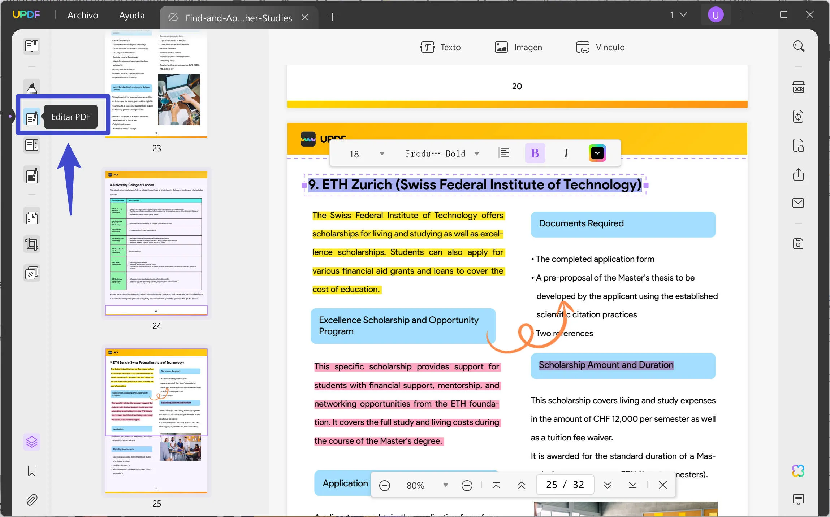This screenshot has height=517, width=830.
Task: Open the Protect PDF lock tool
Action: (798, 145)
